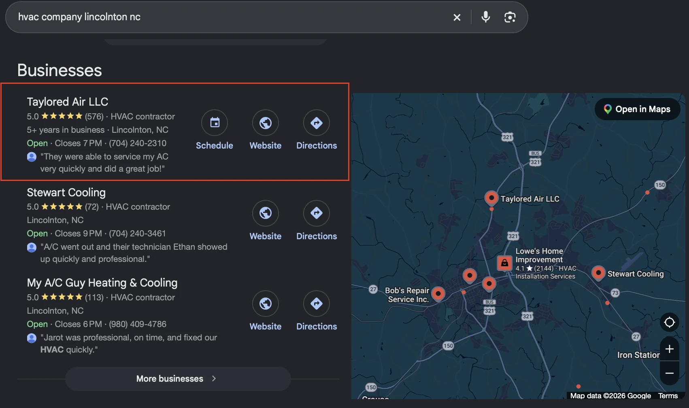The image size is (689, 408).
Task: Select the Stewart Cooling map pin
Action: pos(598,273)
